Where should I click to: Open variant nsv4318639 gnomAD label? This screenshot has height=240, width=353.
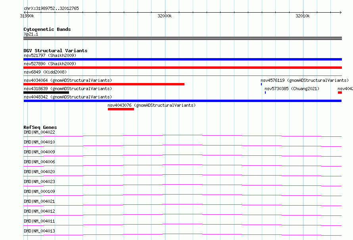coord(68,89)
